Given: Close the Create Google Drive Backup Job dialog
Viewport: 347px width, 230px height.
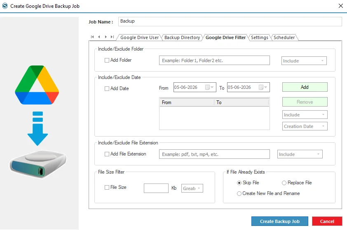Looking at the screenshot, I should click(341, 6).
